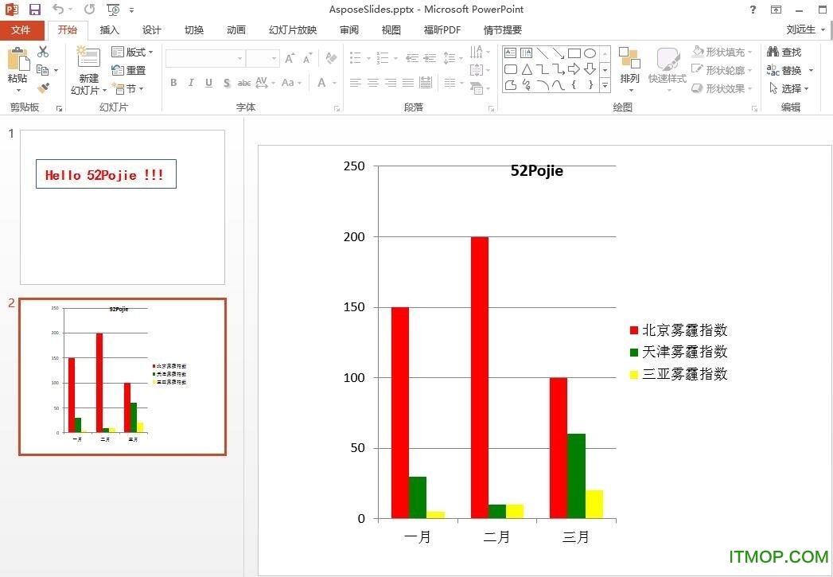Select the oval shape in shapes gallery
Viewport: 833px width, 577px height.
pos(590,53)
